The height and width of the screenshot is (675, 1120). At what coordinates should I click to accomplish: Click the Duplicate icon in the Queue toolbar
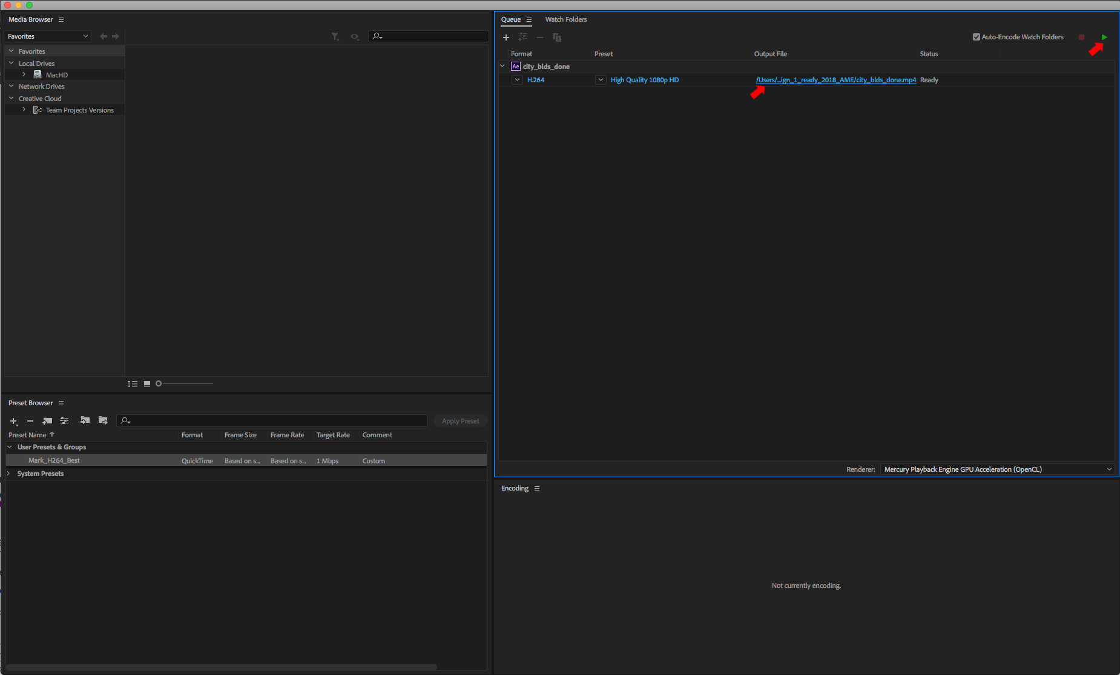click(557, 37)
